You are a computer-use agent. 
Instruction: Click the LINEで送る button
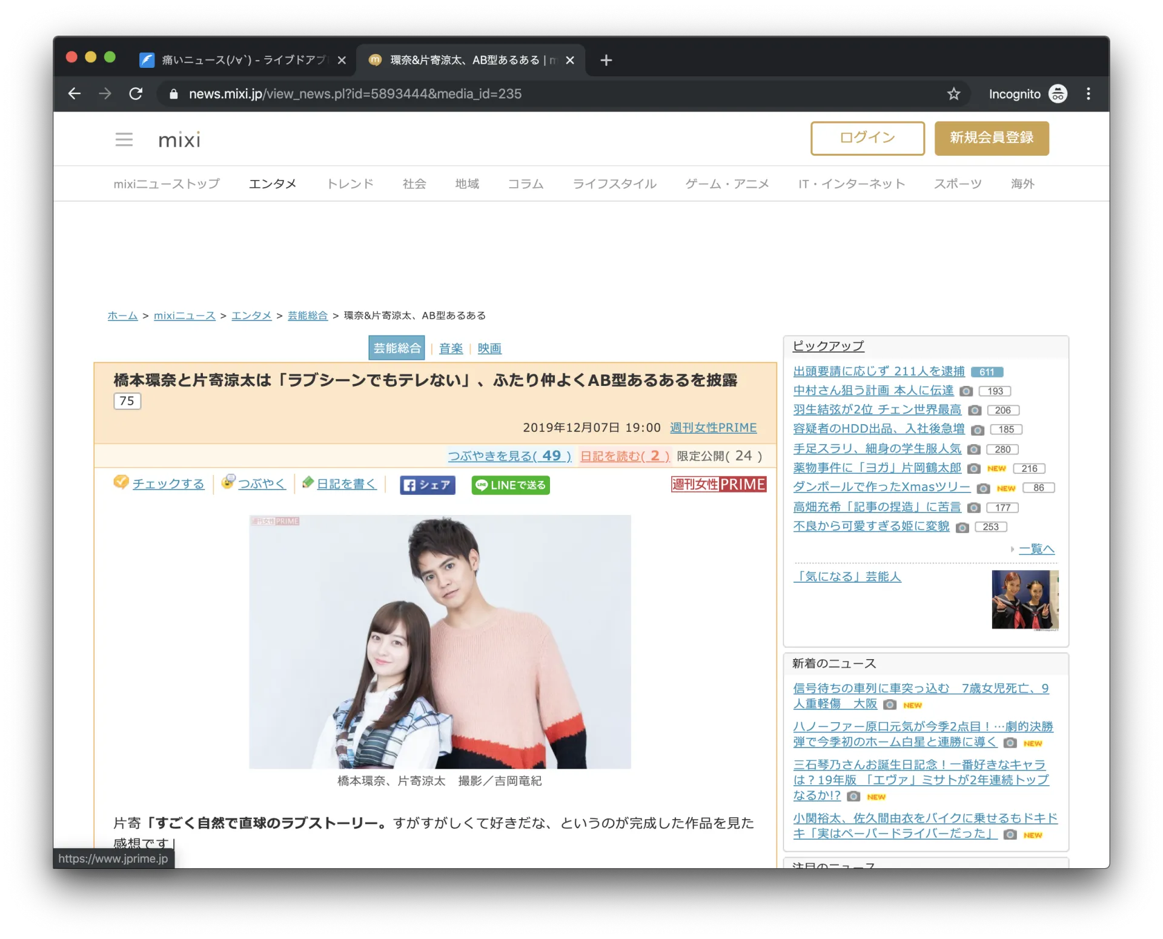510,485
